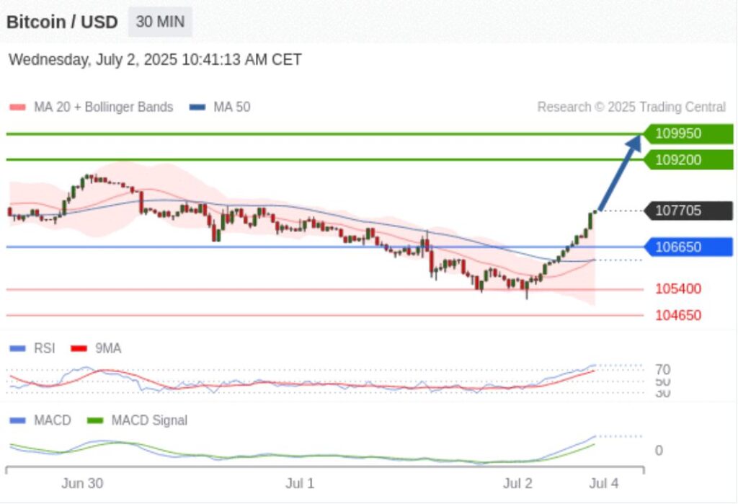738x504 pixels.
Task: Click the 107705 current price tag
Action: click(688, 211)
